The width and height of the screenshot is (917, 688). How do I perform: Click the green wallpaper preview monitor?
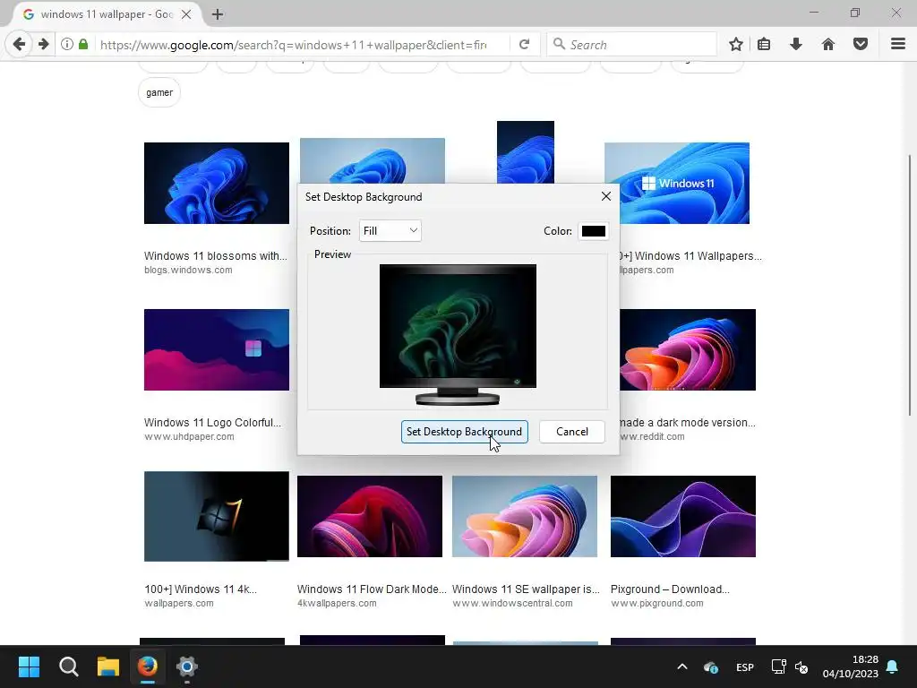[x=458, y=334]
